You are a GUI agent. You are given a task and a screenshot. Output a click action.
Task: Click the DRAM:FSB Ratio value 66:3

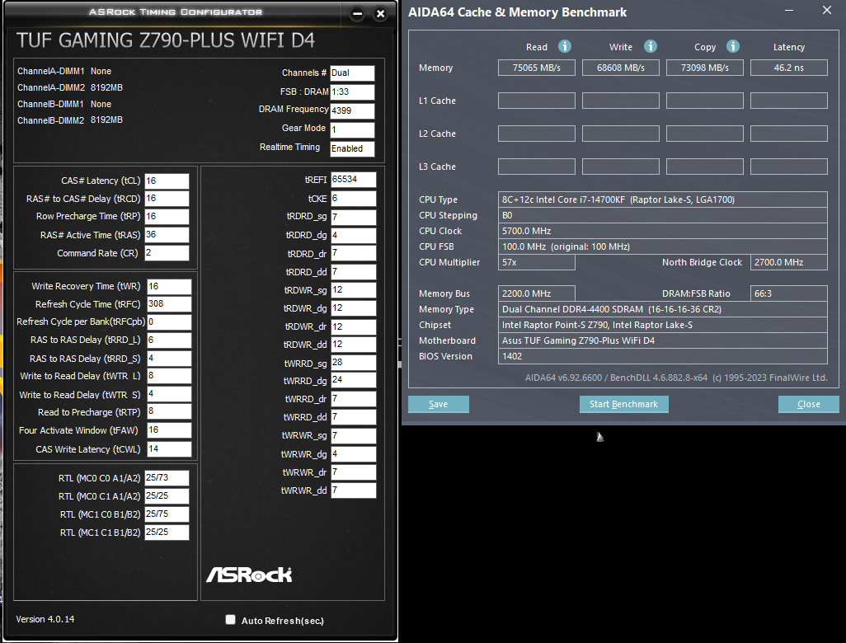[x=789, y=293]
